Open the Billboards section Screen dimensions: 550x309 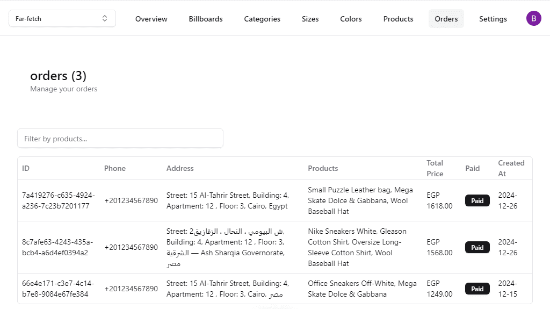coord(206,19)
